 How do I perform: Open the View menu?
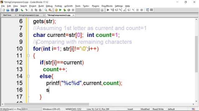pyautogui.click(x=16, y=6)
